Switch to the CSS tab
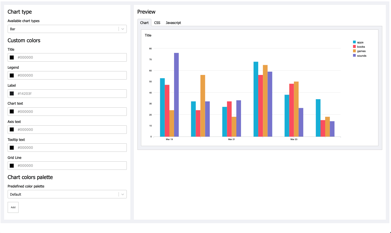The image size is (391, 233). pos(157,23)
